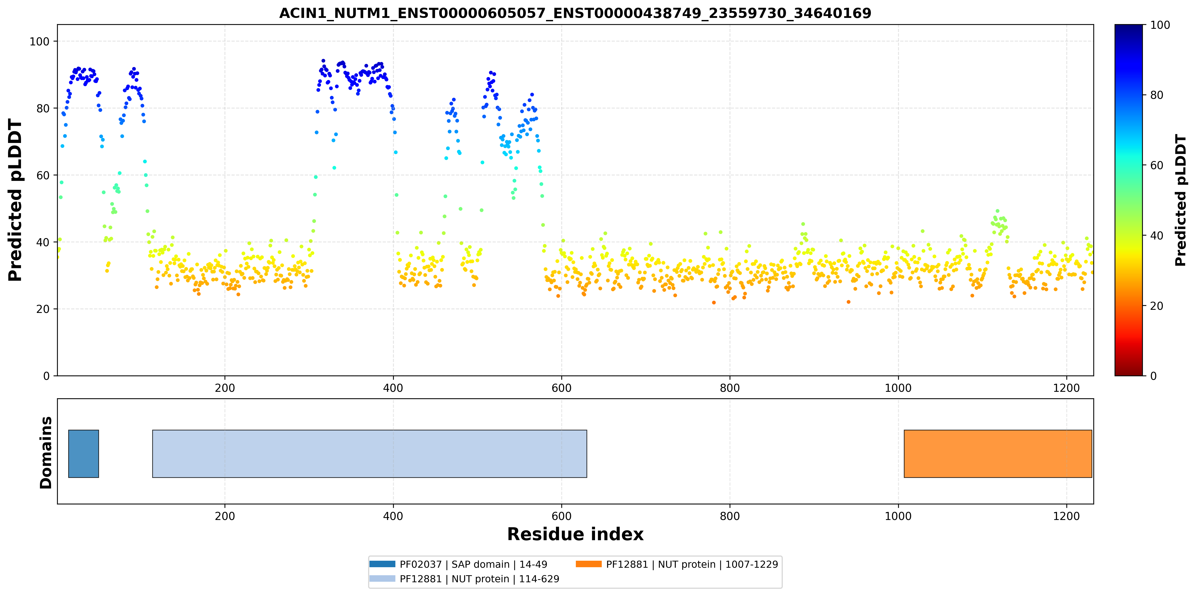Click the pLDDT colorbar gradient

(1128, 200)
